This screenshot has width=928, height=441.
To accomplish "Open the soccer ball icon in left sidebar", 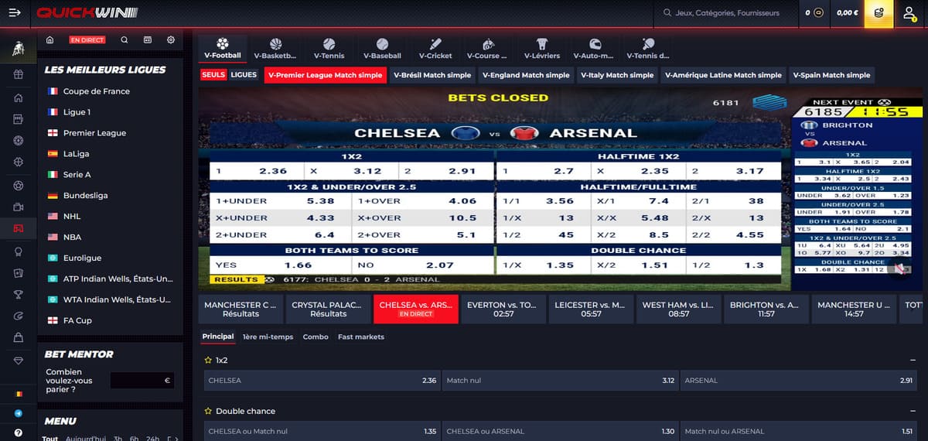I will coord(18,186).
